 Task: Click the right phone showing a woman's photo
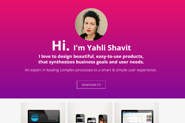103,119
